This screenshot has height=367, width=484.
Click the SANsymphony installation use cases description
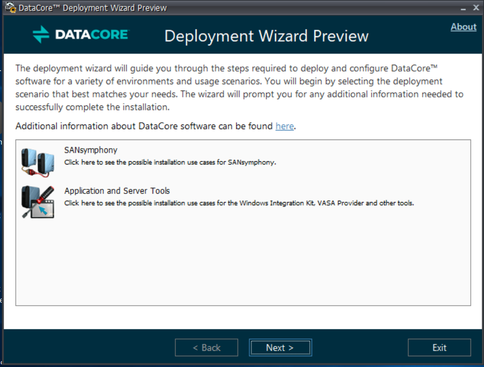[170, 162]
